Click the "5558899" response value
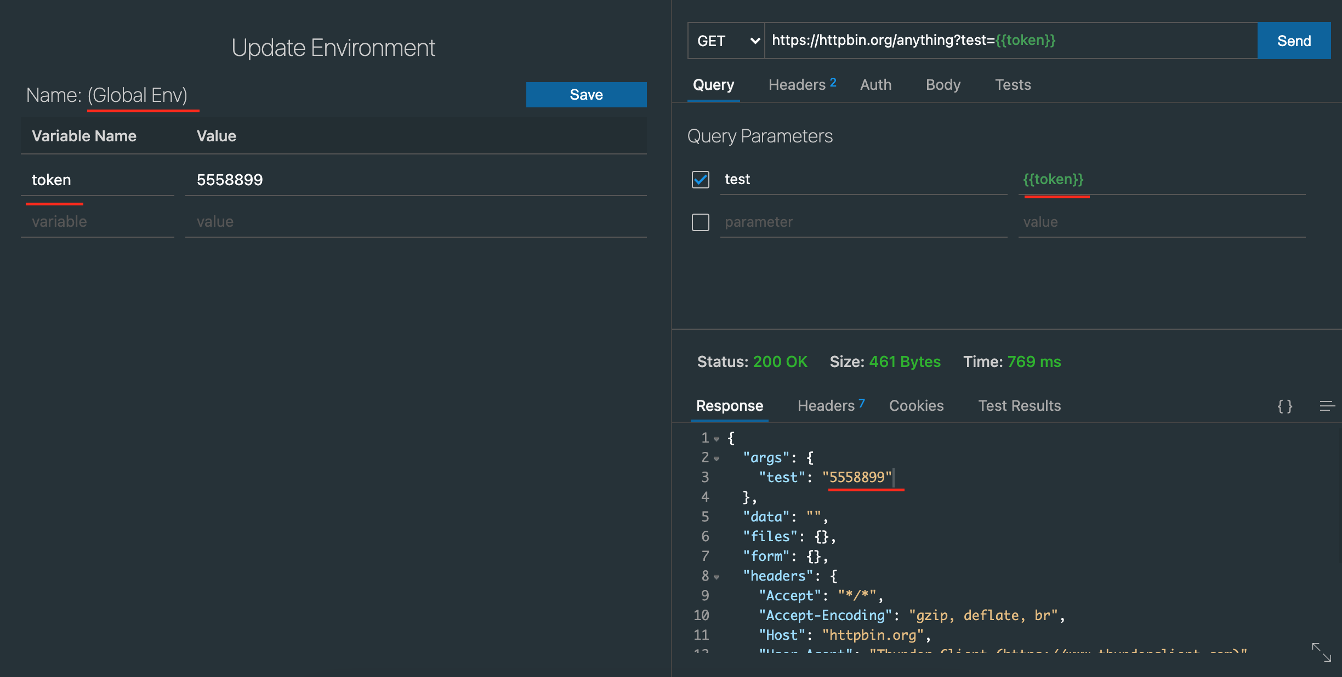Image resolution: width=1342 pixels, height=677 pixels. (857, 478)
